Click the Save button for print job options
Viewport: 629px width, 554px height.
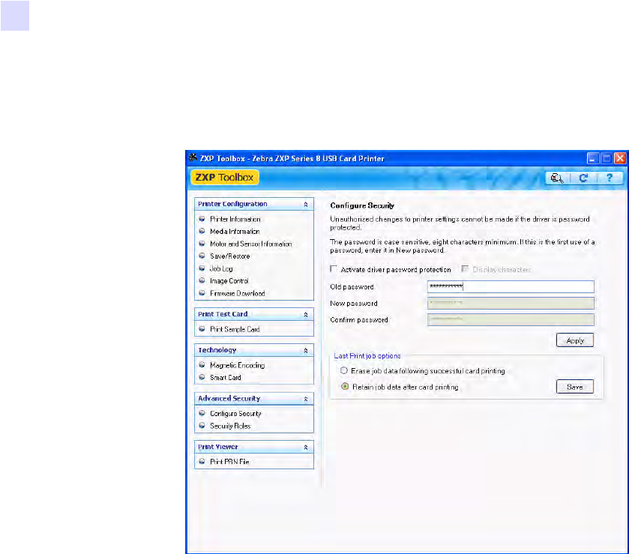575,387
